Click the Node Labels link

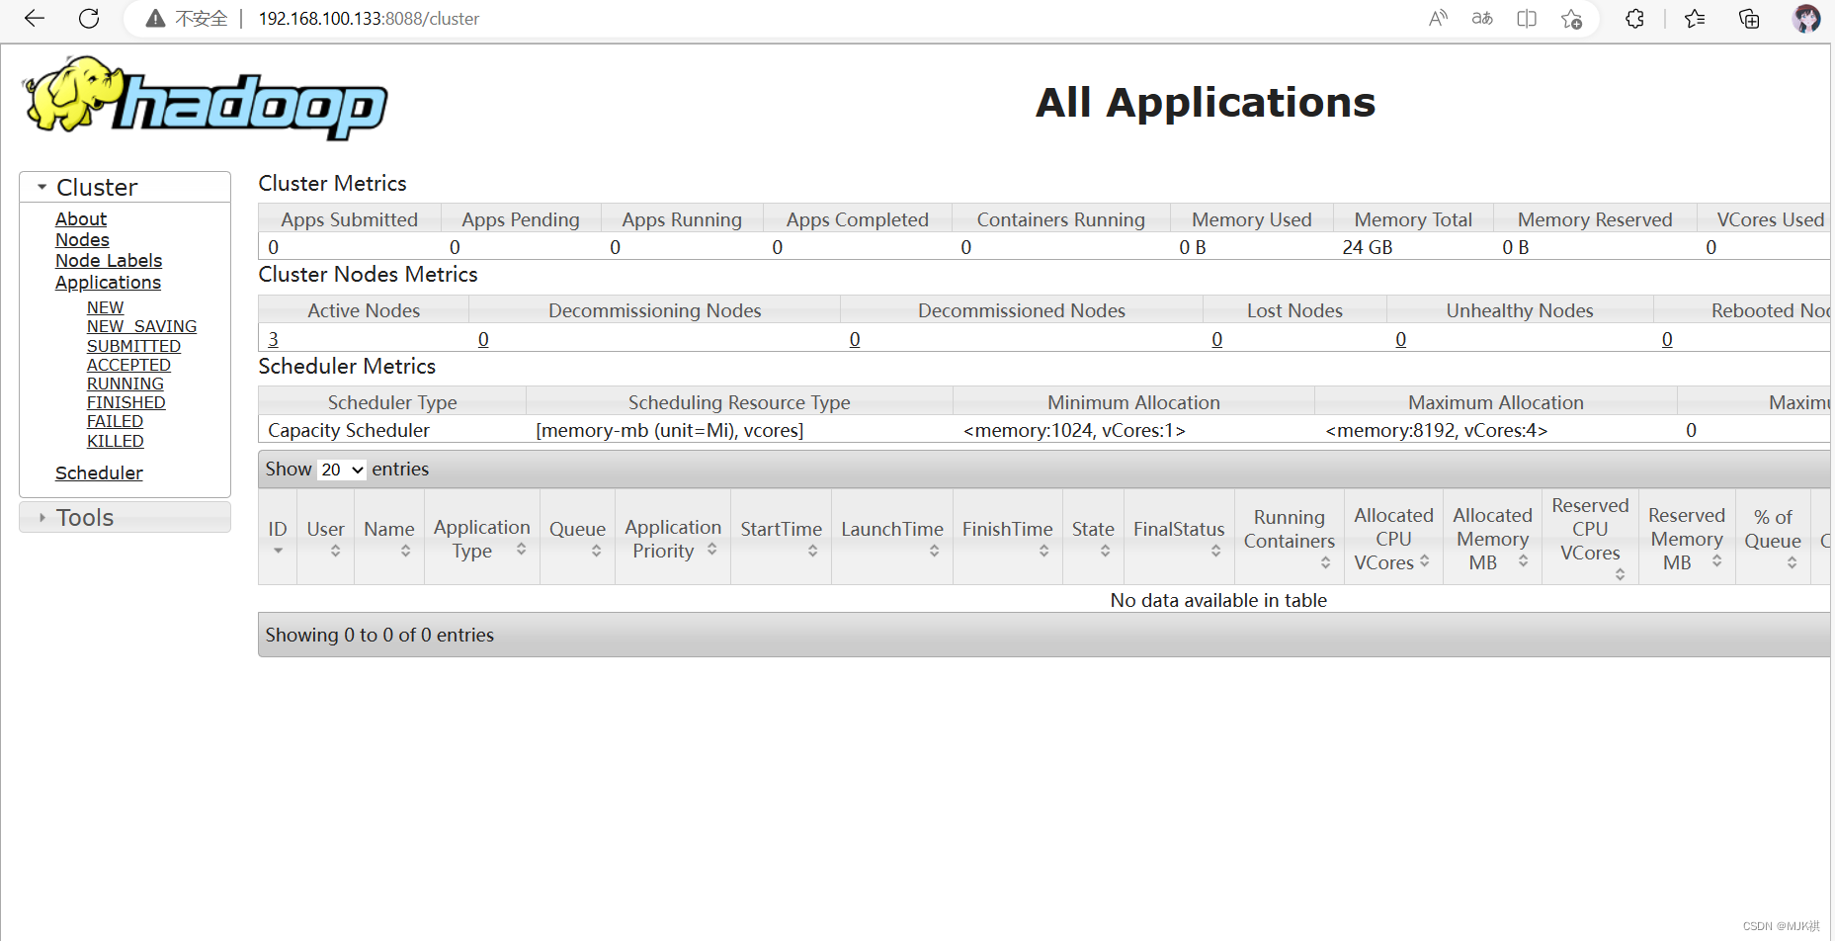(x=109, y=260)
